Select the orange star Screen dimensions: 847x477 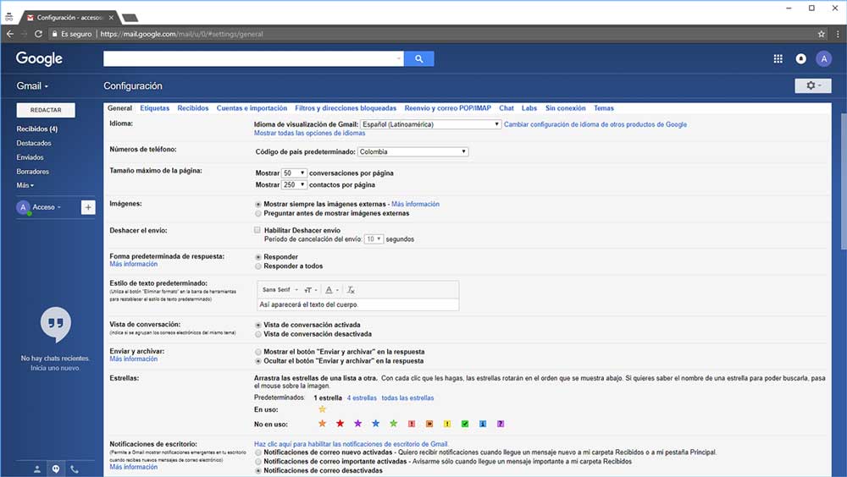tap(322, 424)
